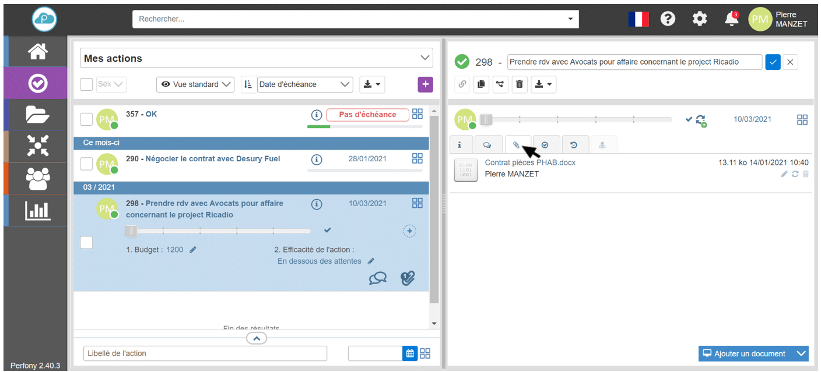Open the info icon for action 290
Viewport: 821px width, 372px height.
(317, 159)
